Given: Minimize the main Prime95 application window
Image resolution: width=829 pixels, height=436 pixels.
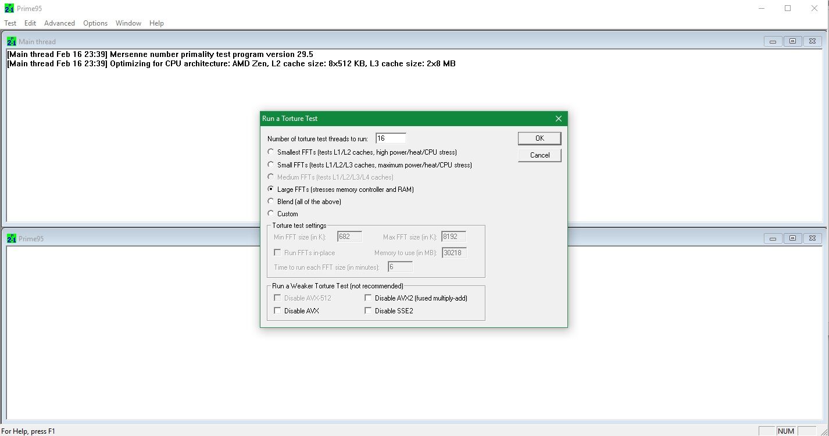Looking at the screenshot, I should (762, 8).
